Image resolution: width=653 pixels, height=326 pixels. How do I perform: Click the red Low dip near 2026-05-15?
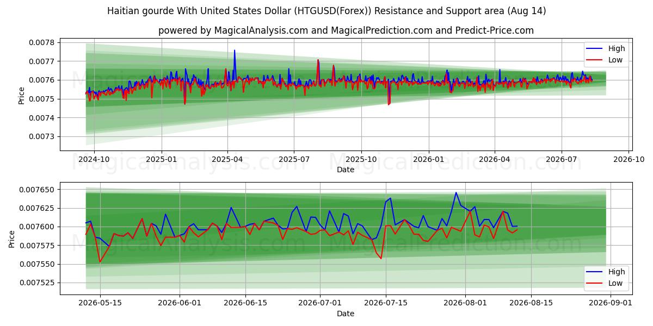click(x=100, y=262)
